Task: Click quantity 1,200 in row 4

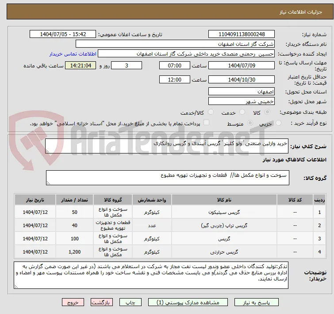Action: click(x=75, y=252)
